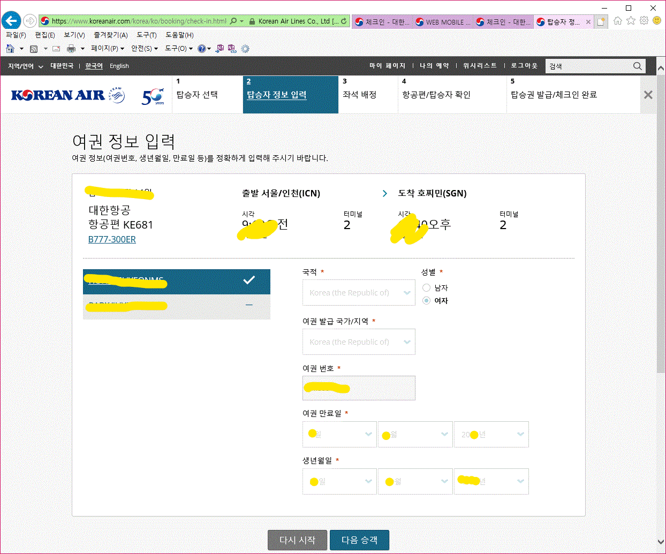Click the 여권 번호 input field
This screenshot has height=554, width=666.
tap(359, 388)
